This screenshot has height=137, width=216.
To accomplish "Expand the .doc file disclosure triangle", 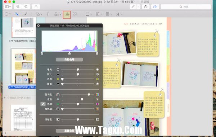I will (x=5, y=98).
